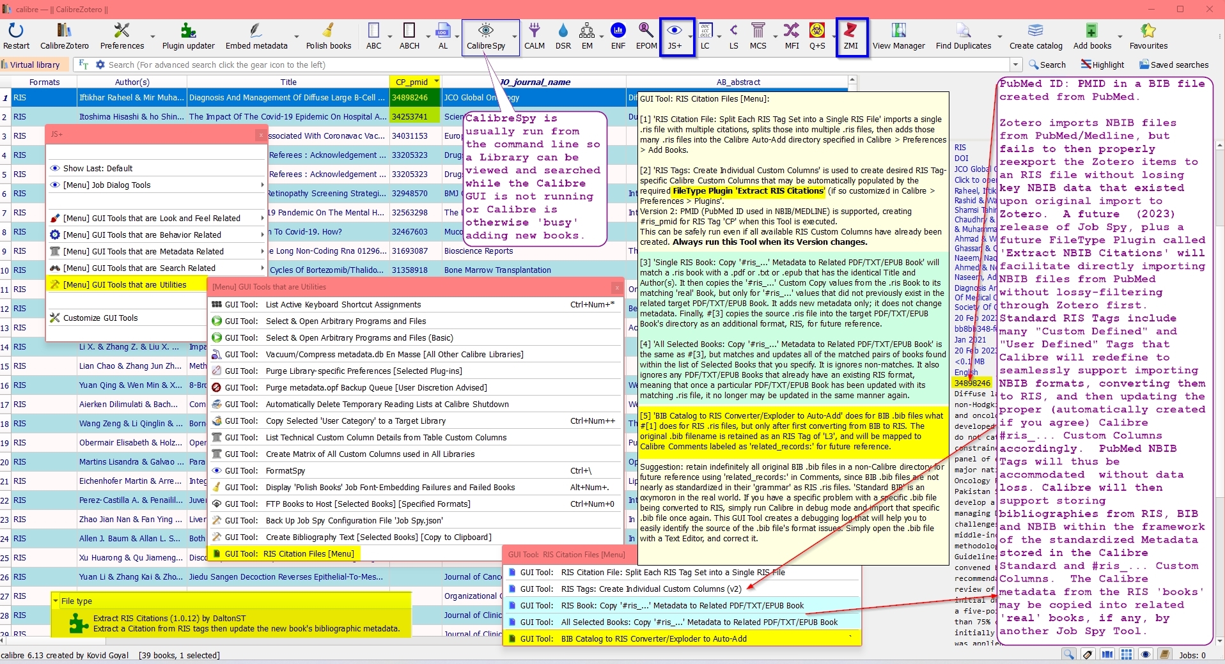Sort by Author(s) column header
The height and width of the screenshot is (664, 1225).
click(x=132, y=82)
